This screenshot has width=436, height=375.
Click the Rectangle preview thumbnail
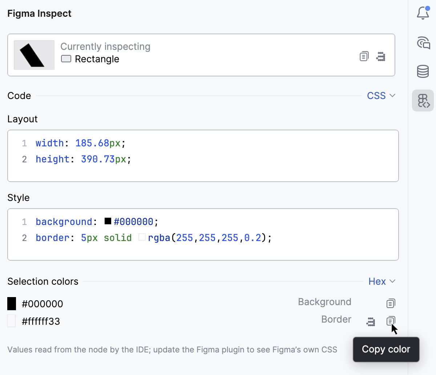34,55
